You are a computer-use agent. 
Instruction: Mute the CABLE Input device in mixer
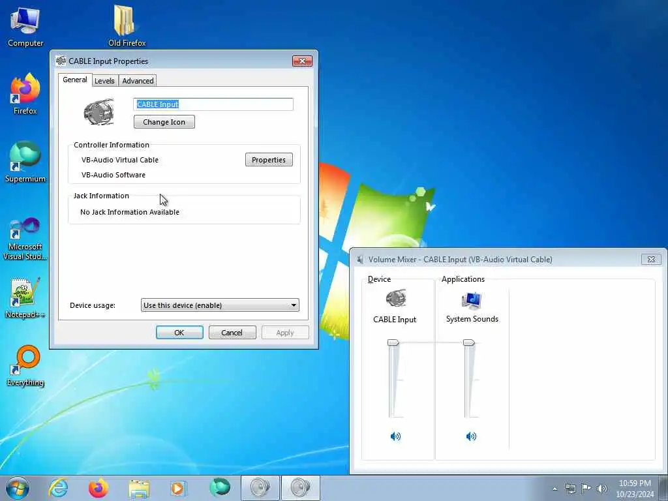click(395, 436)
